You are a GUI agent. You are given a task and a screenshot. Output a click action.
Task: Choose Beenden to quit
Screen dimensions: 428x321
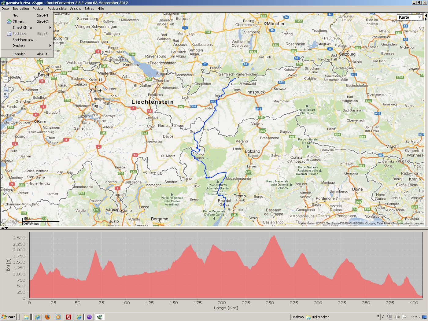(27, 54)
